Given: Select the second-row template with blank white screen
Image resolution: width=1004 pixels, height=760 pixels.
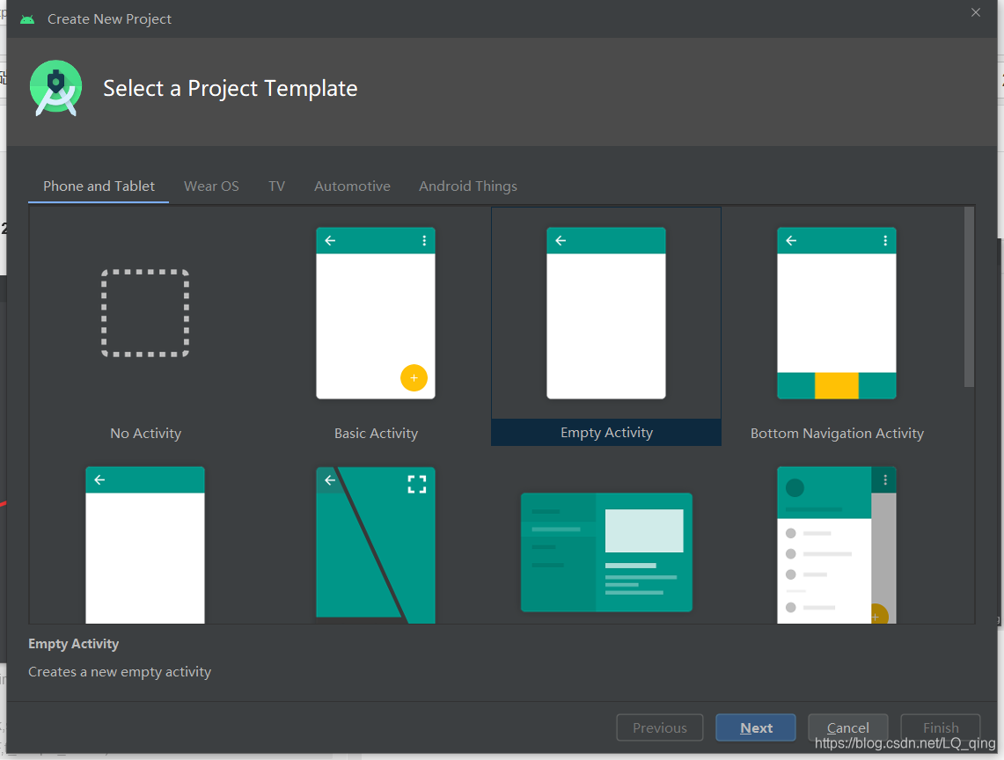Looking at the screenshot, I should tap(145, 544).
